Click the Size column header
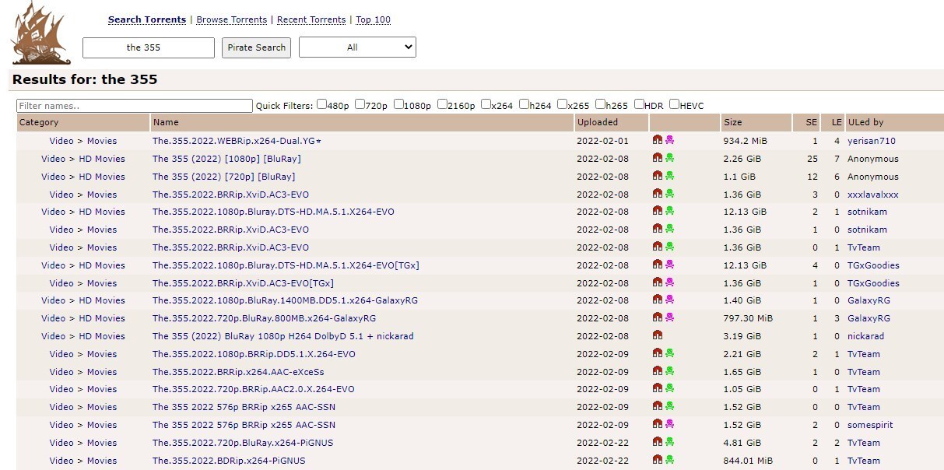Screen dimensions: 944x470 [x=732, y=122]
